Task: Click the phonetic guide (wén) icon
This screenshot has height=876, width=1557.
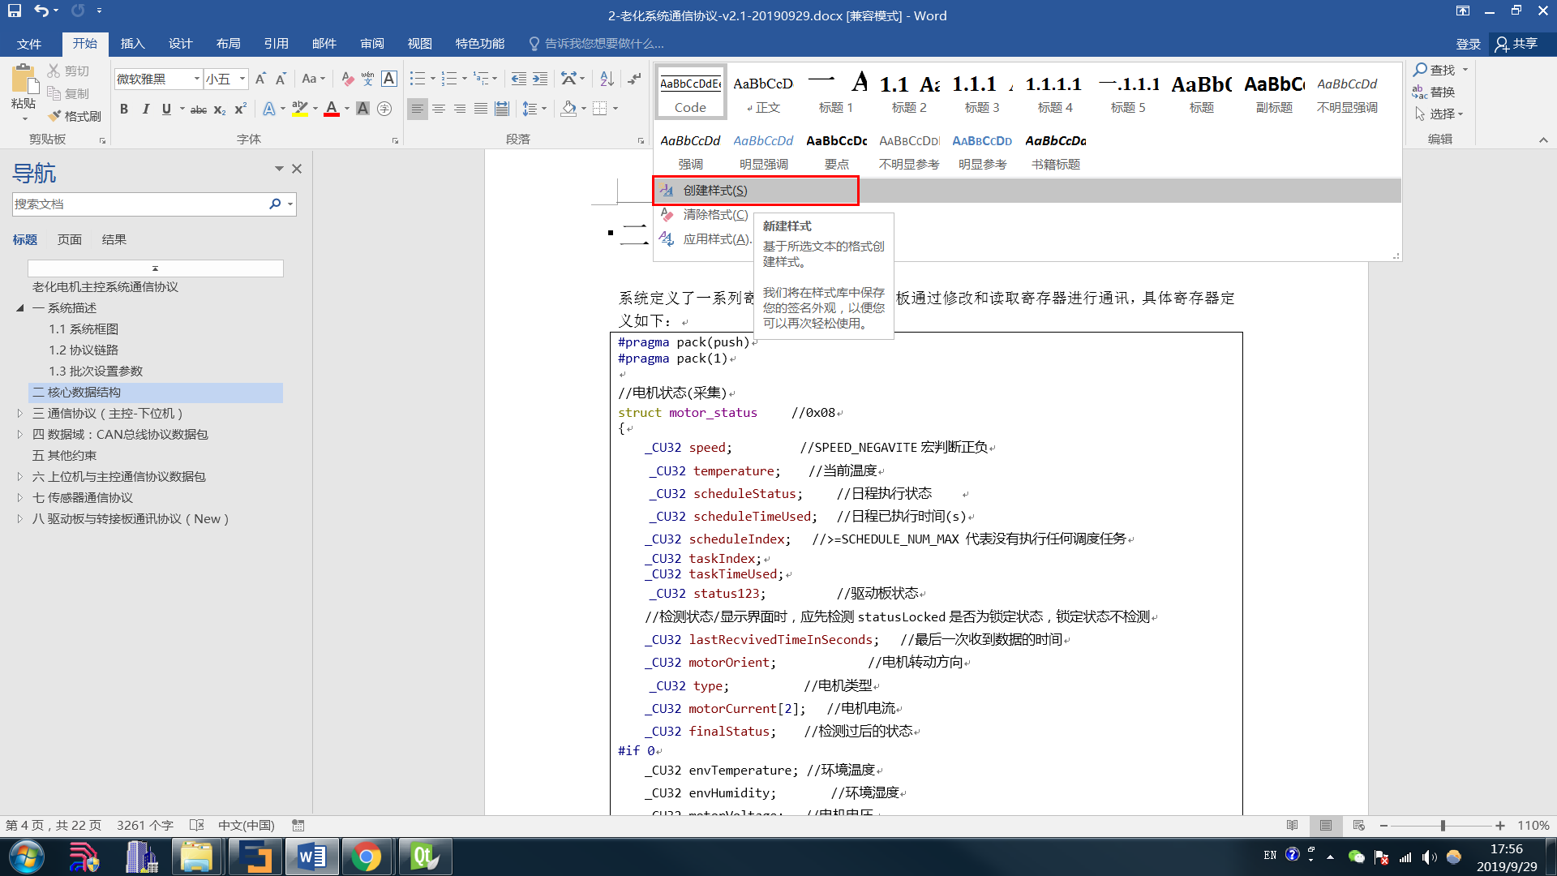Action: pos(368,79)
